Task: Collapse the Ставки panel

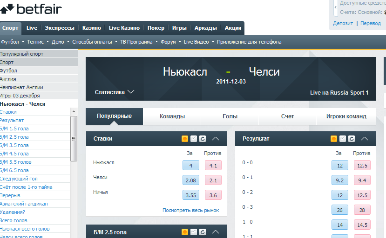Action: (216, 139)
